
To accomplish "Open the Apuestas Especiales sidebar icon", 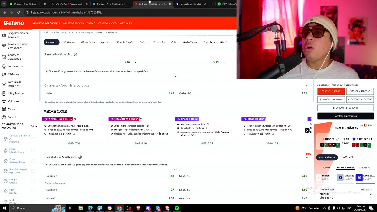I will click(4, 57).
